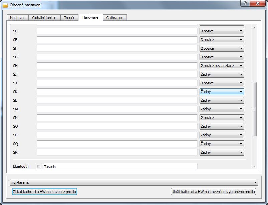268x205 pixels.
Task: Click the help question mark button
Action: [245, 3]
